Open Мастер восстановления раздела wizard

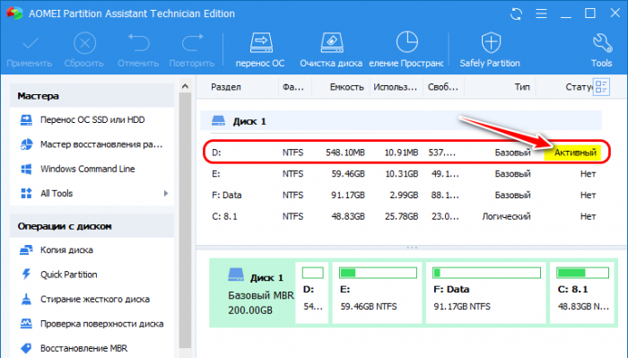click(92, 144)
